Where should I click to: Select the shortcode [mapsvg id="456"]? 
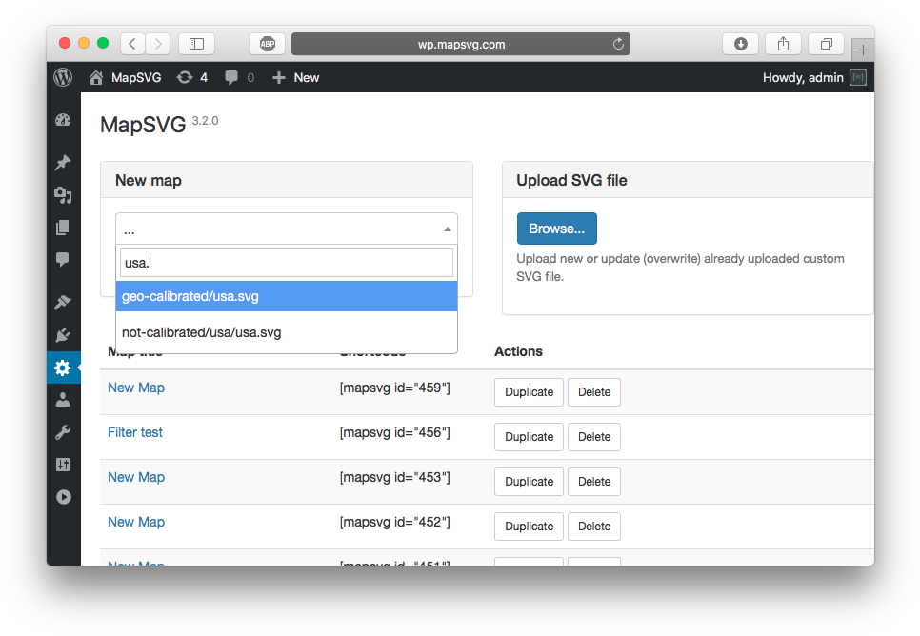[395, 432]
